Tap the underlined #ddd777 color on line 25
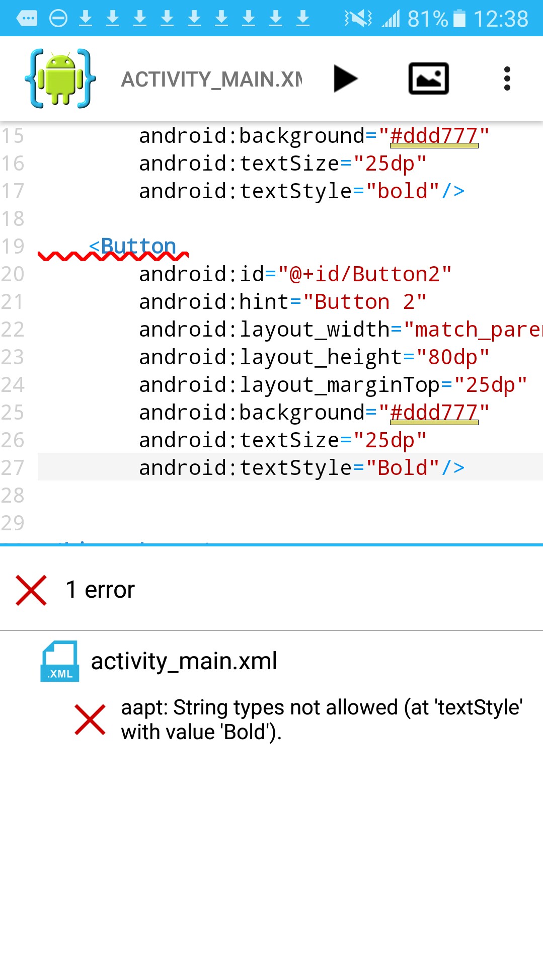Image resolution: width=543 pixels, height=966 pixels. click(433, 413)
